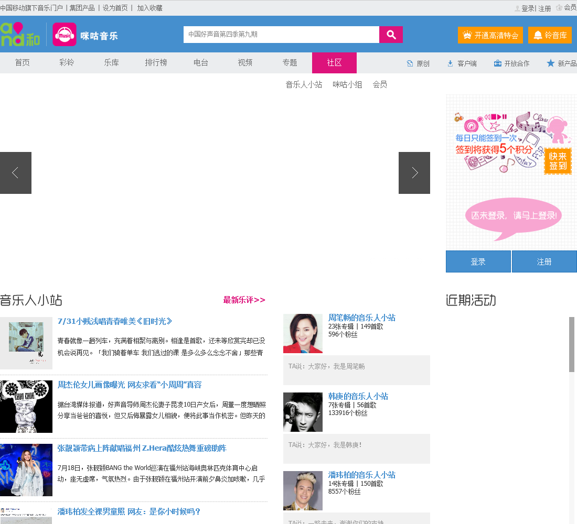Go to 音乐人小站 submenu item
Screen dimensions: 577x524
pyautogui.click(x=304, y=84)
